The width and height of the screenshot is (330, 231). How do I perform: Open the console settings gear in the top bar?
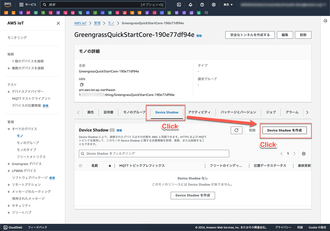pos(214,5)
